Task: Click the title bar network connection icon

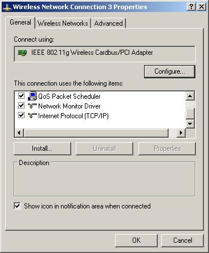Action: point(7,7)
